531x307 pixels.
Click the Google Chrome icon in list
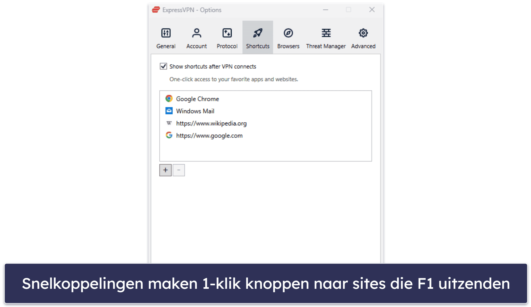click(169, 98)
